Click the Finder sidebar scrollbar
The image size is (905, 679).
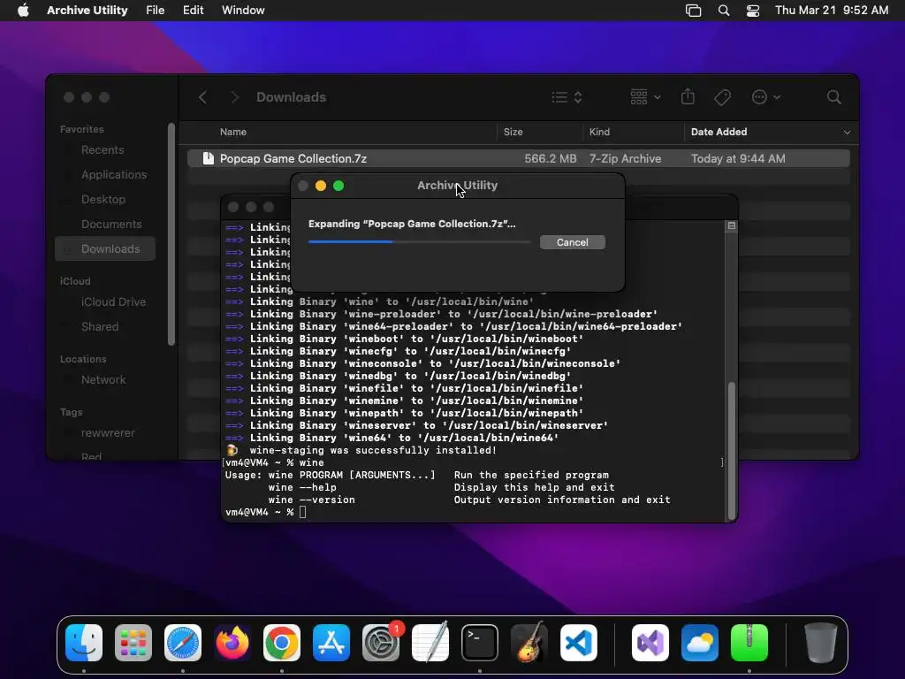tap(171, 234)
